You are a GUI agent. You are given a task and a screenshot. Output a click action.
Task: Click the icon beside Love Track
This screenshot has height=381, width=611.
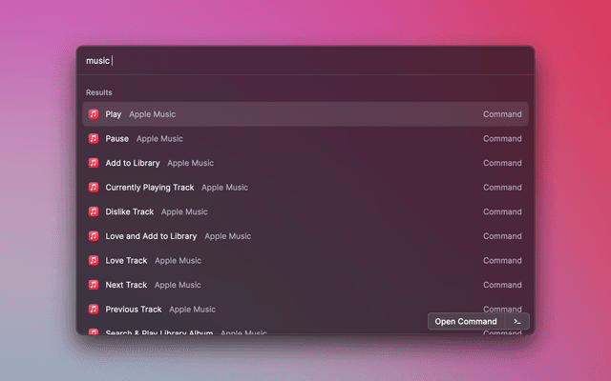pyautogui.click(x=94, y=260)
